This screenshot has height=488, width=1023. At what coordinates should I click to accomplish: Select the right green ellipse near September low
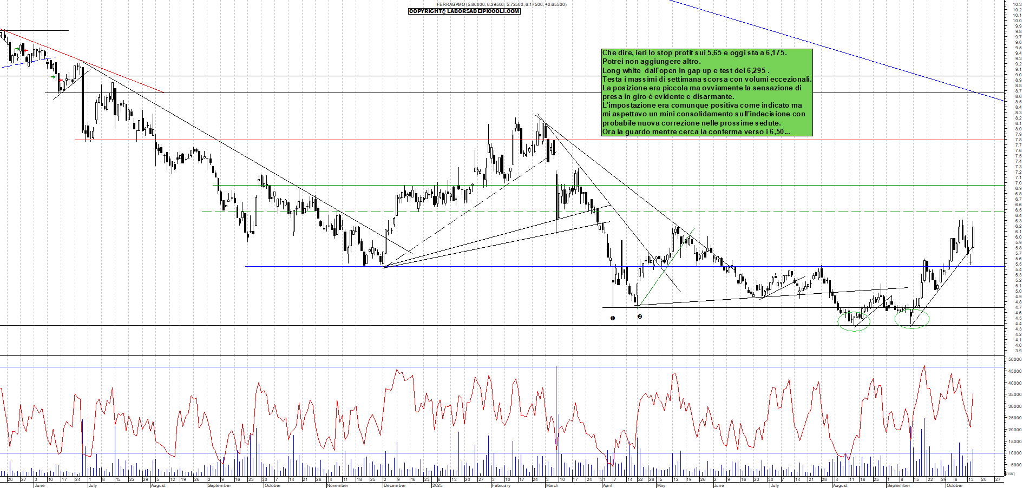click(x=912, y=319)
